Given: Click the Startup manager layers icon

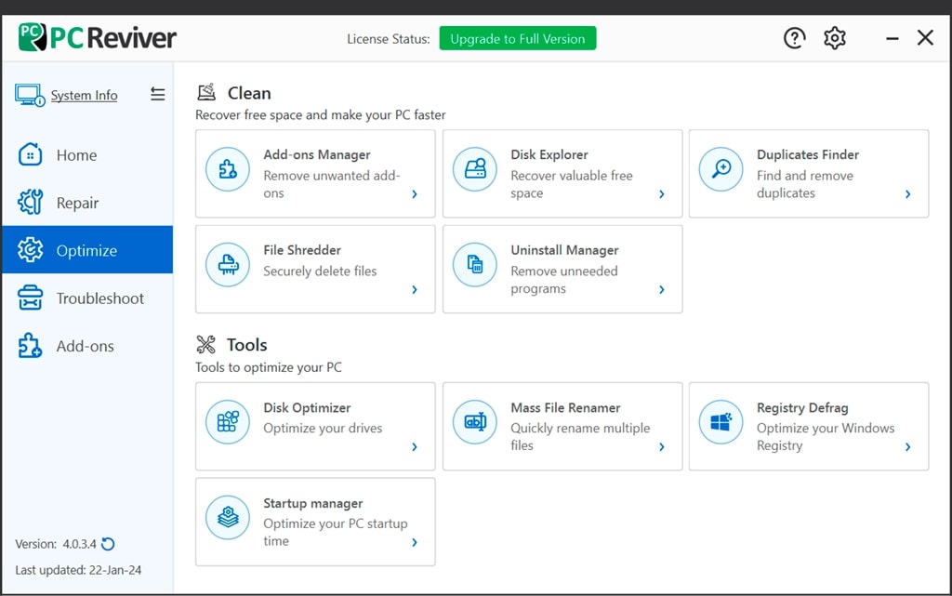Looking at the screenshot, I should tap(228, 518).
